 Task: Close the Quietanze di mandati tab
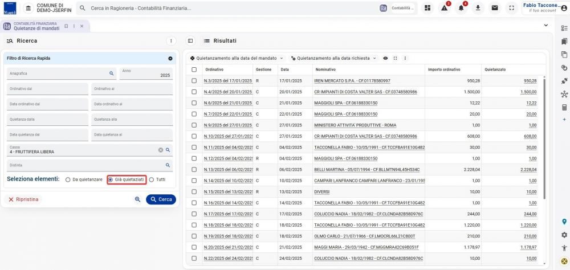pyautogui.click(x=82, y=26)
